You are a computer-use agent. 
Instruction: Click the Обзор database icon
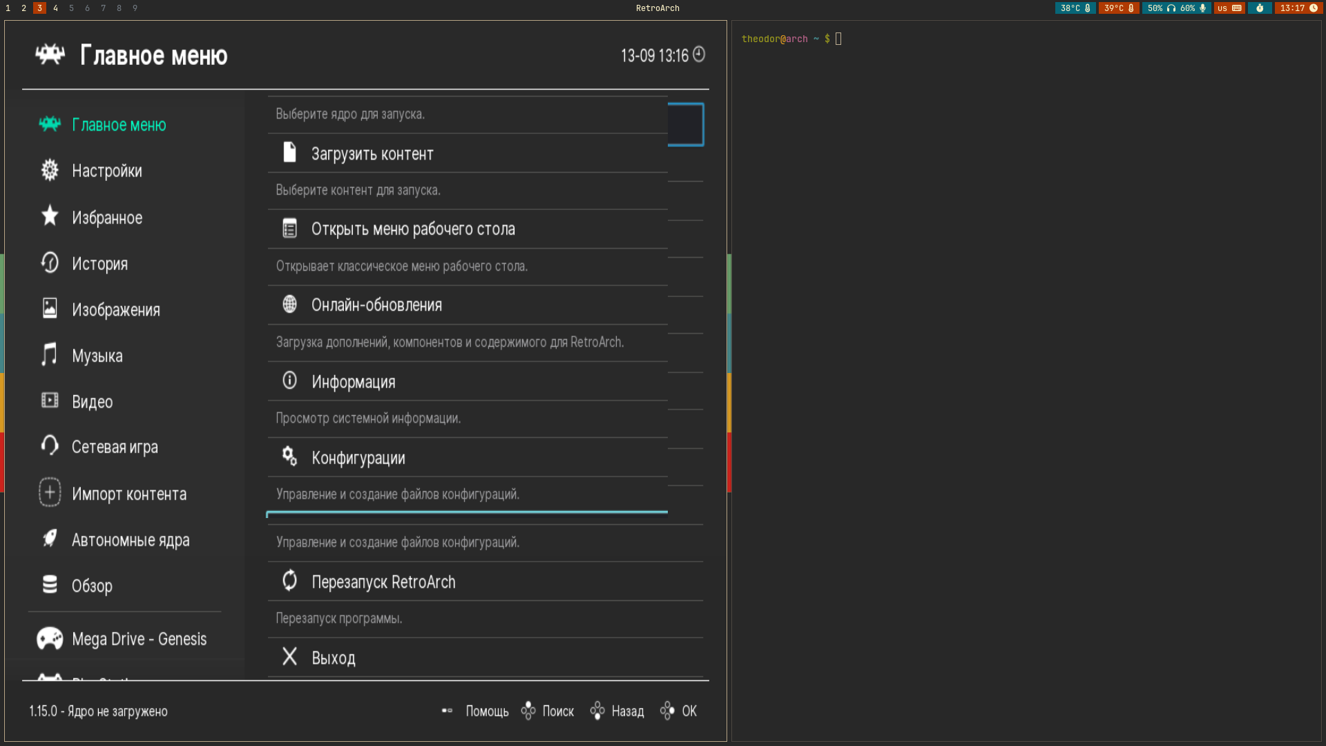[50, 586]
